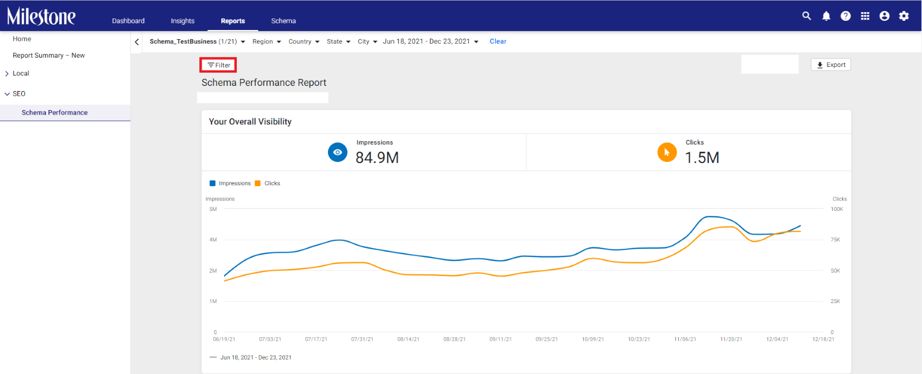Collapse the sidebar with the back chevron
This screenshot has width=922, height=374.
137,42
